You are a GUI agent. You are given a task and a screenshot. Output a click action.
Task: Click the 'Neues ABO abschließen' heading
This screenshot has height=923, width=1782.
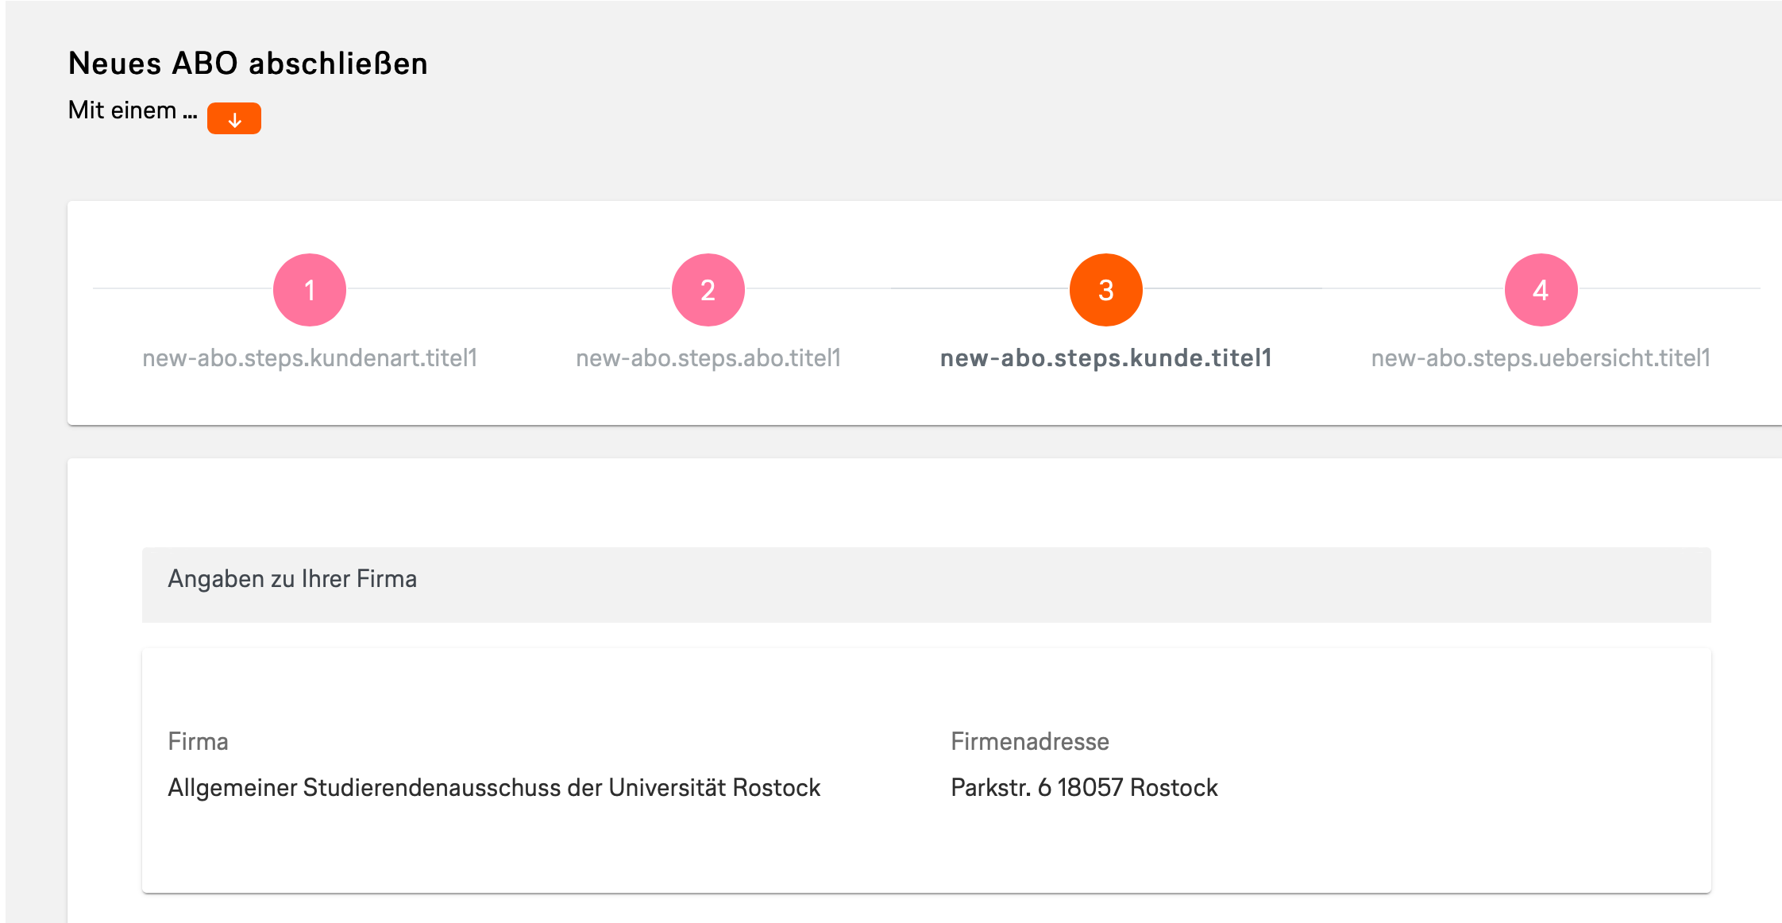(248, 64)
